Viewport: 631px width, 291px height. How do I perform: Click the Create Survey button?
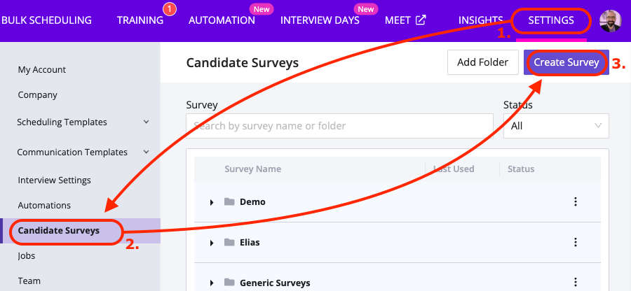tap(566, 62)
